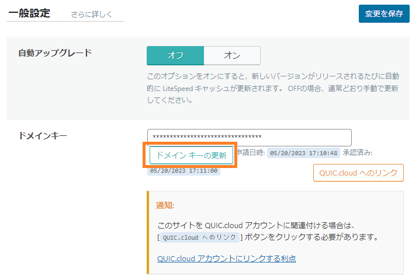Set auto upgrade to オフ
This screenshot has width=419, height=280.
coord(175,55)
